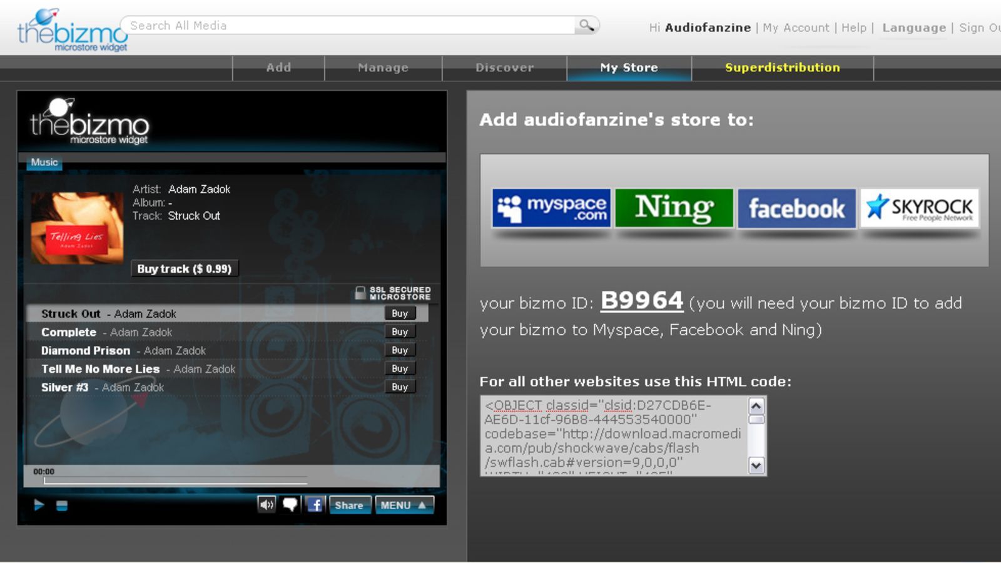Open the Language menu
The width and height of the screenshot is (1001, 563).
(913, 28)
